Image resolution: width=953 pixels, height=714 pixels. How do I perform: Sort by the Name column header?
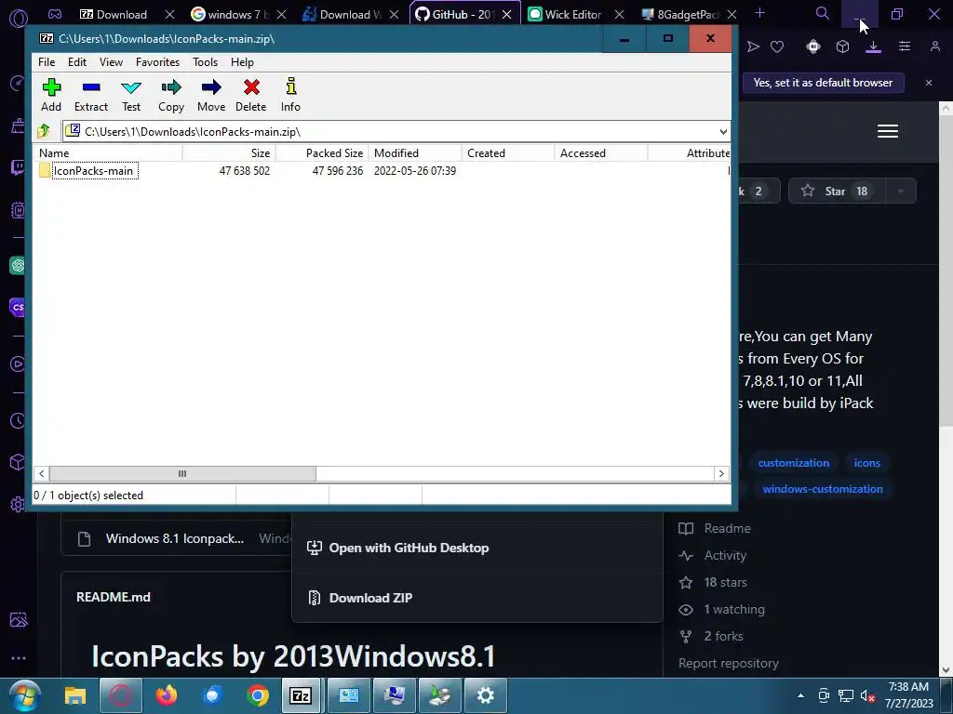(x=109, y=153)
